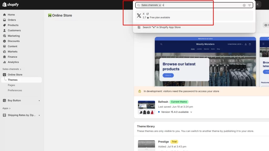Open the search filter options icon
Image resolution: width=269 pixels, height=151 pixels.
click(249, 5)
